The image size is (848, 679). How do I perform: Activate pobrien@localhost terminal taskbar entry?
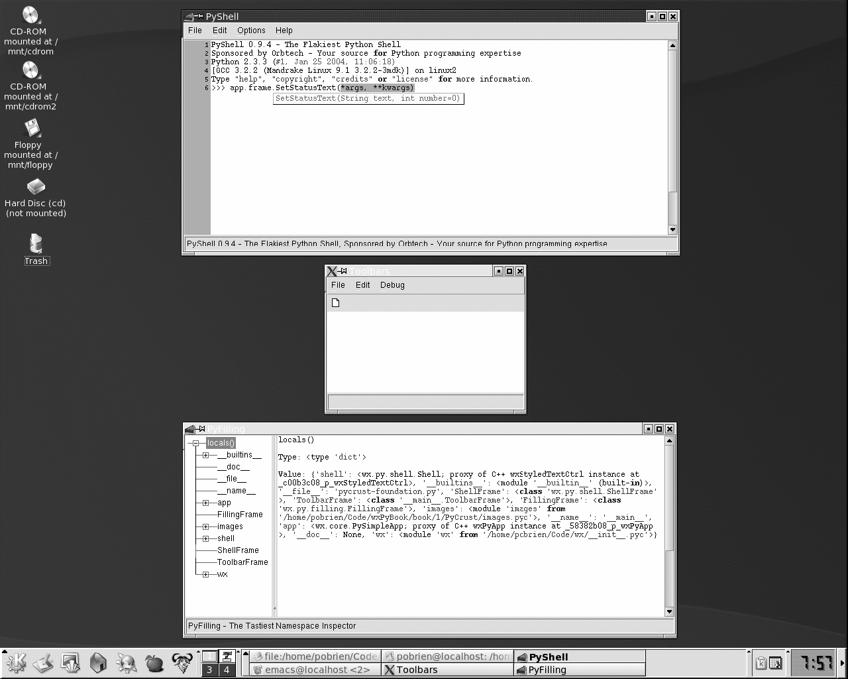(447, 656)
